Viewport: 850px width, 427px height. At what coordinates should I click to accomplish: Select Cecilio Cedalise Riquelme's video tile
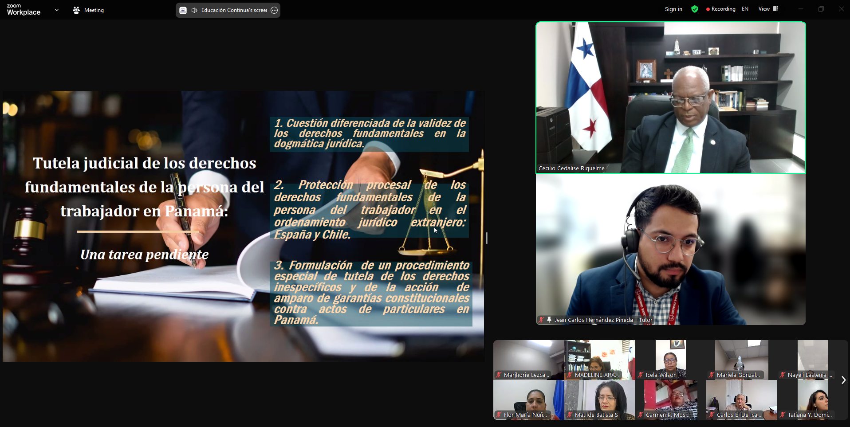(671, 98)
